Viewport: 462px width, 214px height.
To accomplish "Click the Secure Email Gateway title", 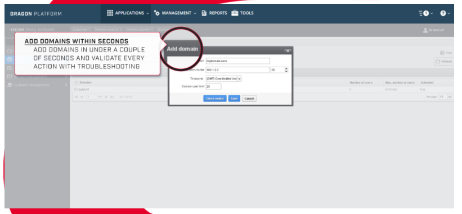I will click(x=33, y=30).
